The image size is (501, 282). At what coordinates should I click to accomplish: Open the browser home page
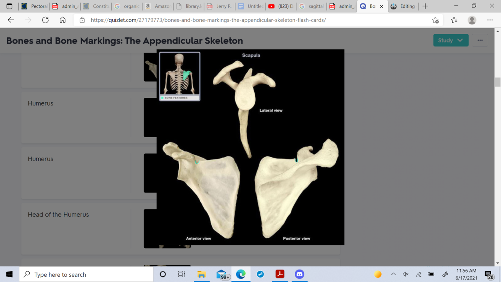63,20
